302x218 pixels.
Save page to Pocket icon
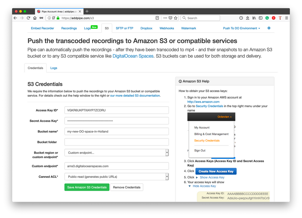pyautogui.click(x=170, y=18)
